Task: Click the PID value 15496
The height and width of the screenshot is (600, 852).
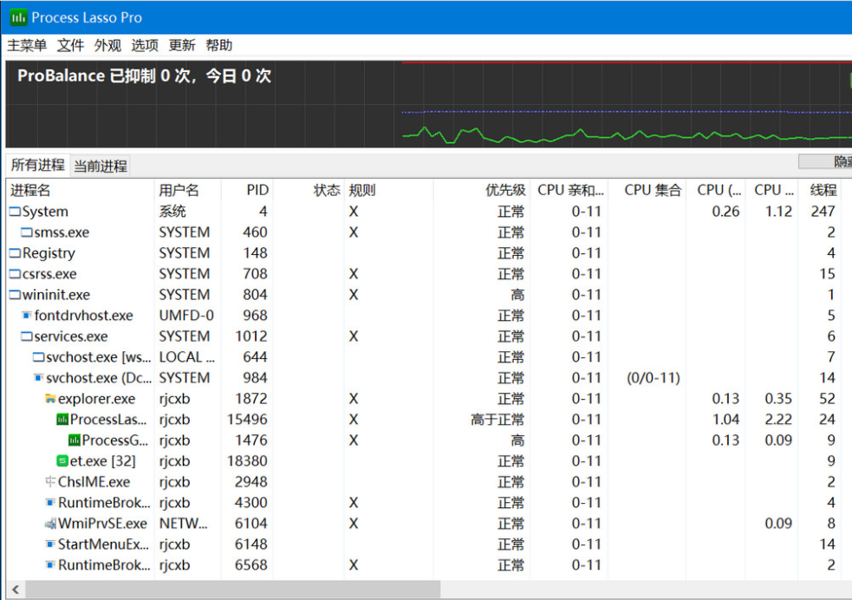Action: point(247,420)
